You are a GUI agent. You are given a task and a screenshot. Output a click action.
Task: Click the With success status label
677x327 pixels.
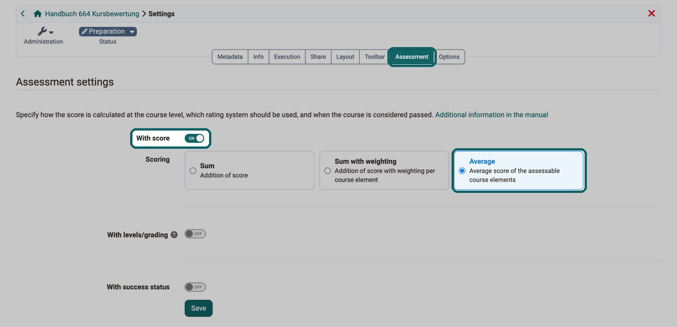coord(138,287)
